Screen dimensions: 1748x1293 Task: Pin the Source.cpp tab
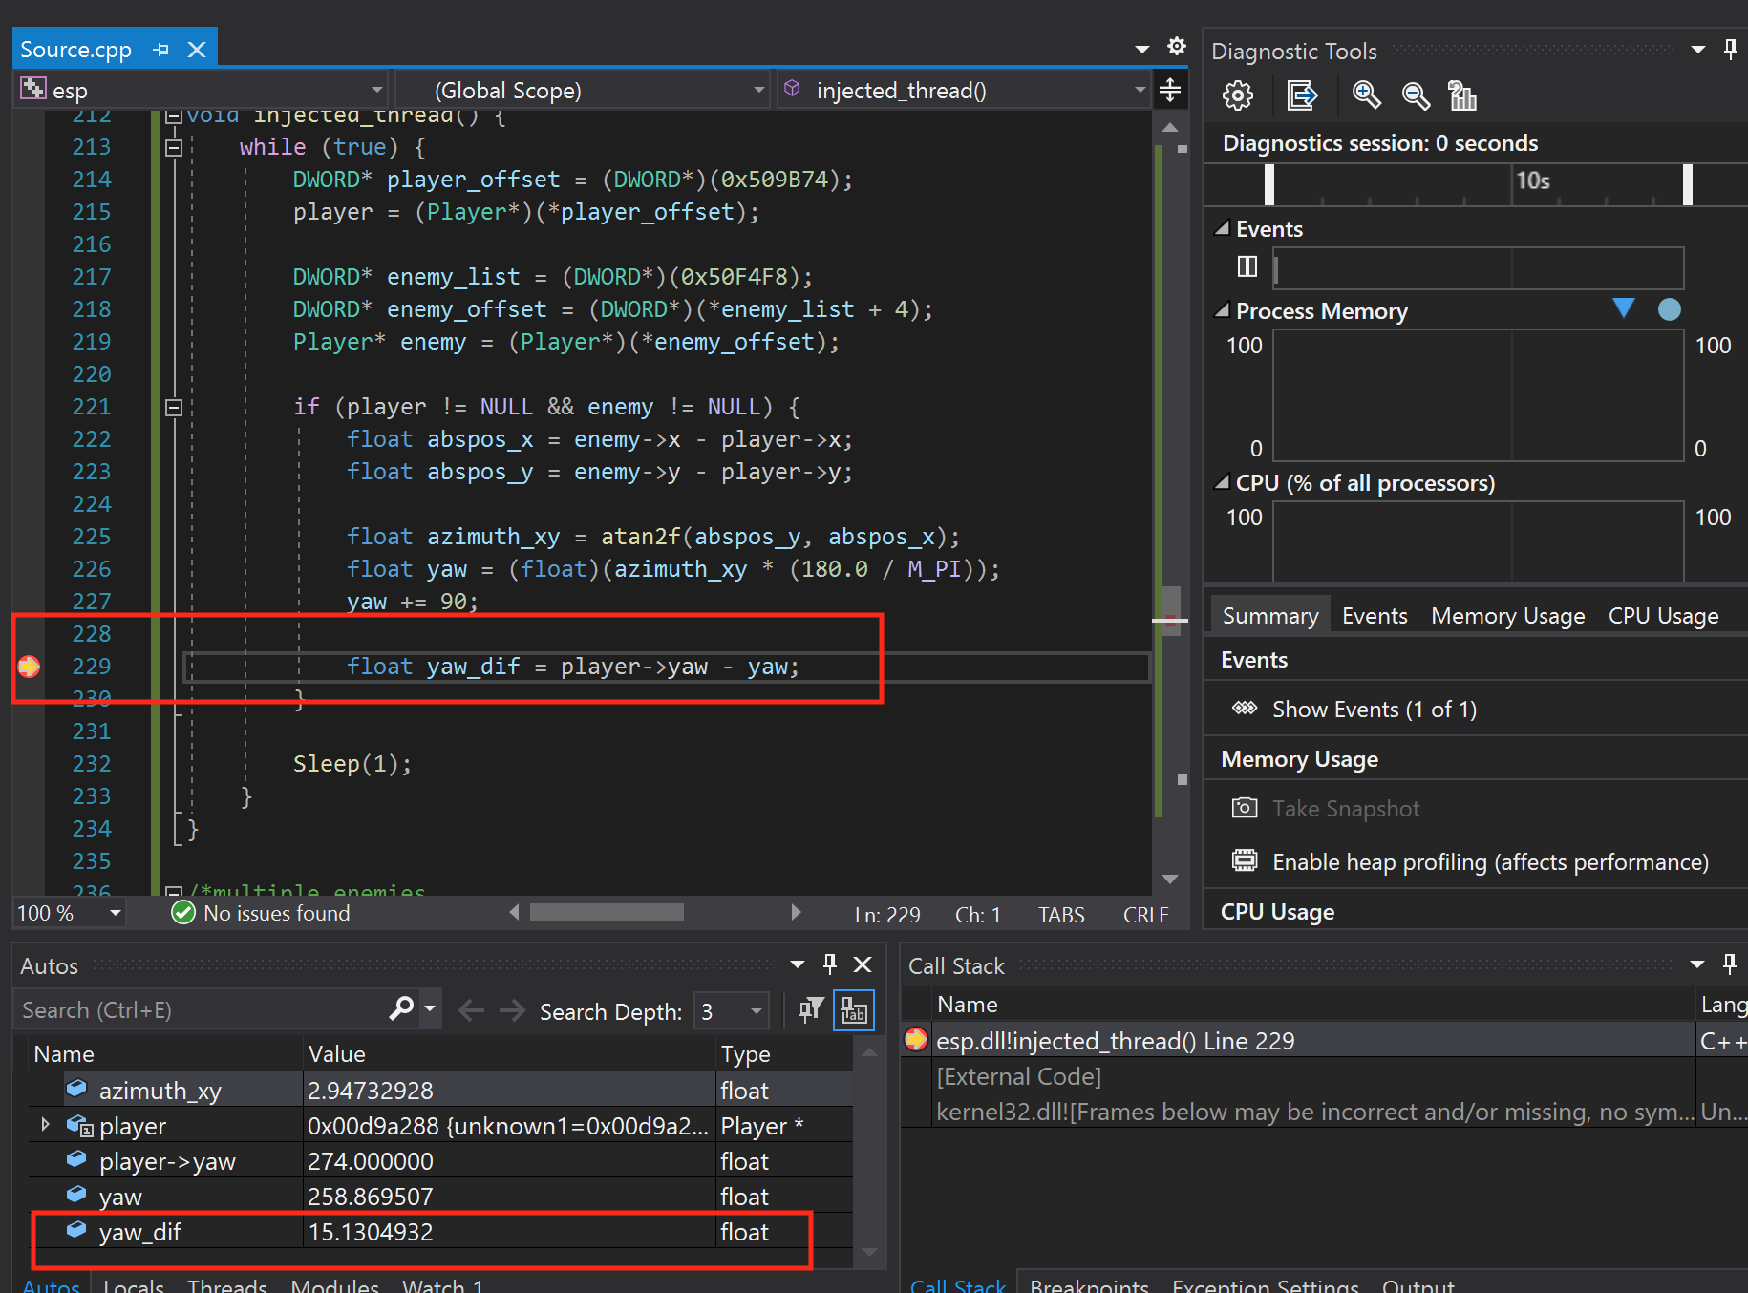(x=160, y=50)
